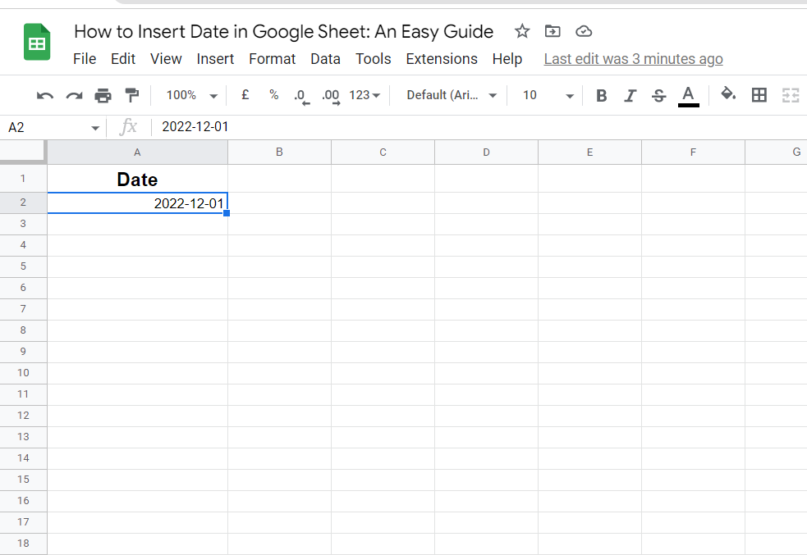
Task: Select row 2 header
Action: click(23, 202)
